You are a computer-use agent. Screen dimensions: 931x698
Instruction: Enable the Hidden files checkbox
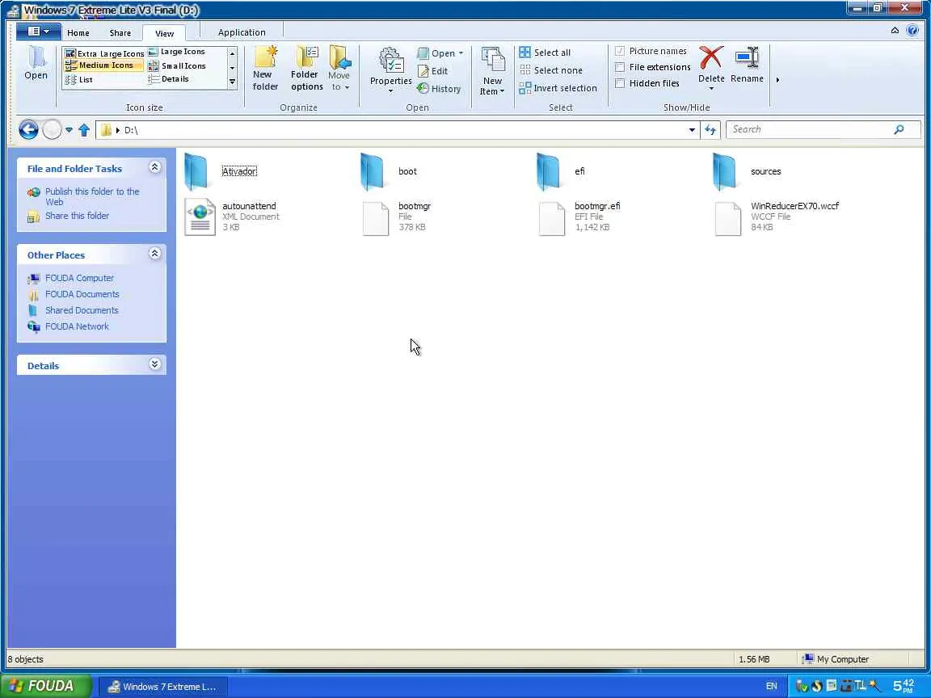[x=620, y=83]
